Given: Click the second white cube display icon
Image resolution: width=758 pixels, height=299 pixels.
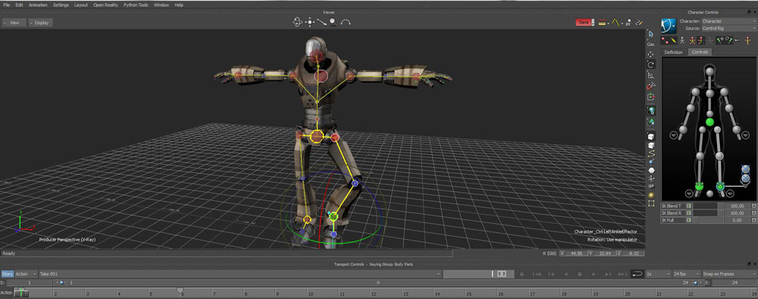Looking at the screenshot, I should 651,145.
